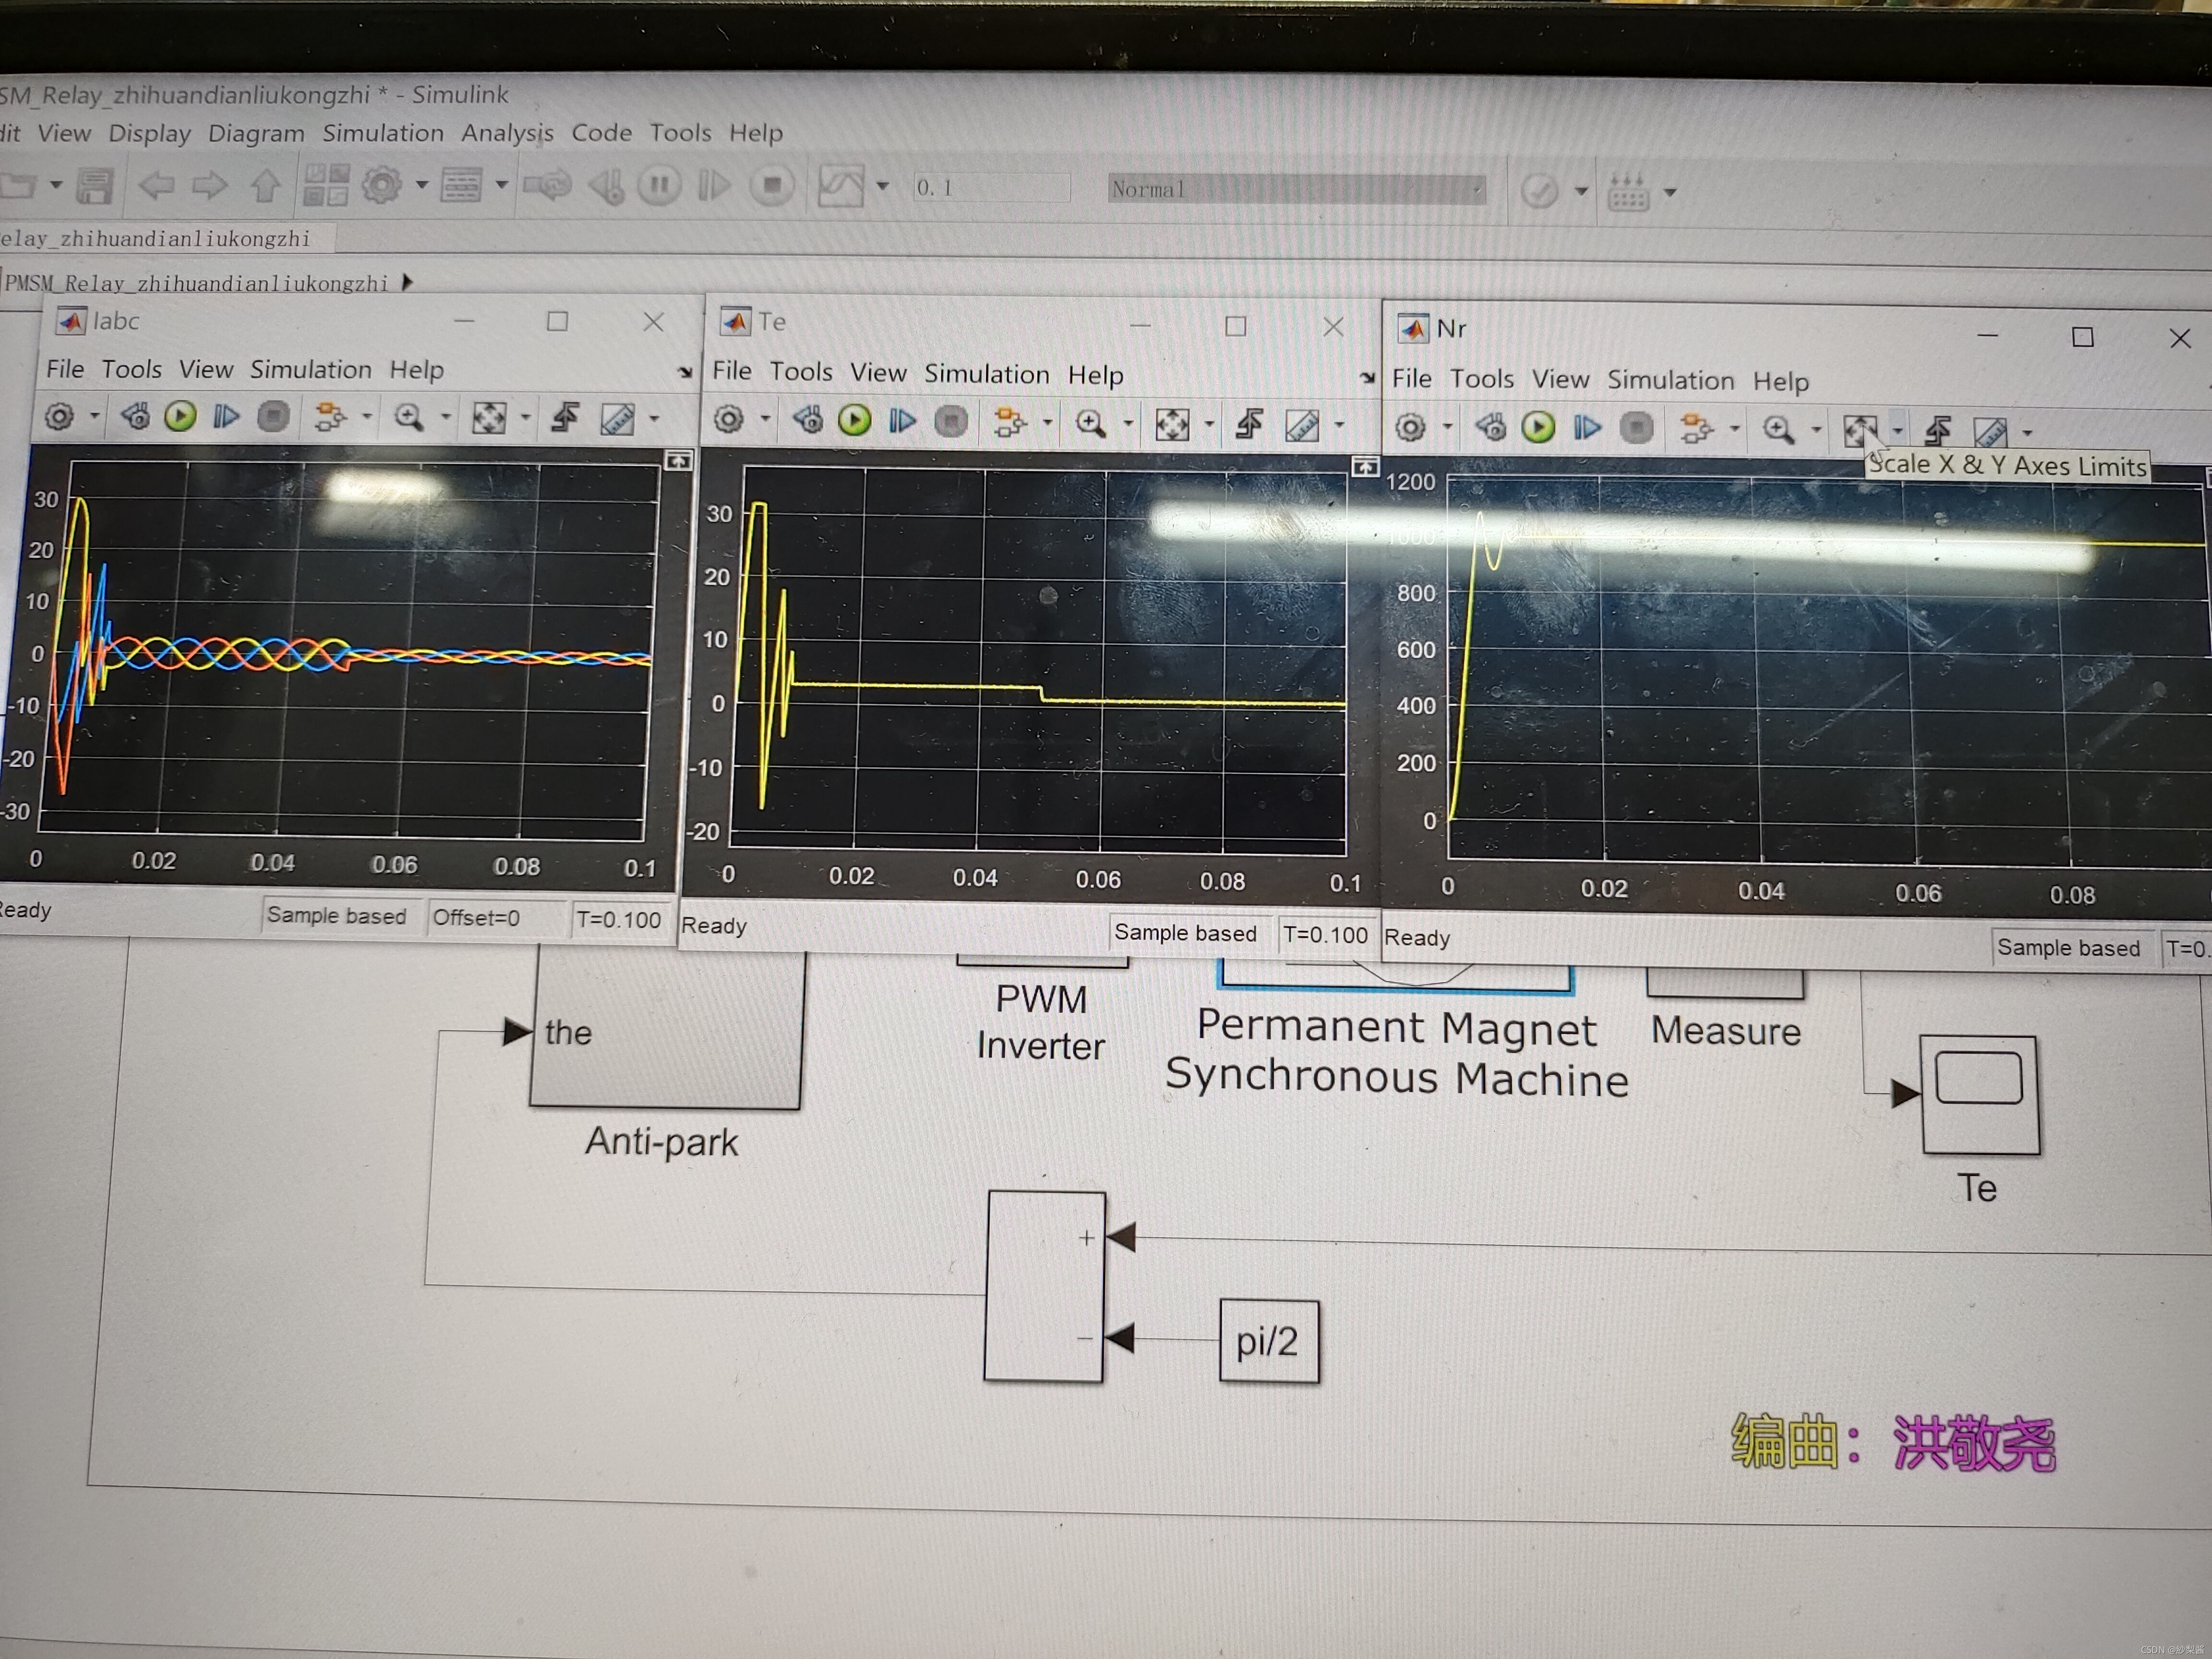Click the Sample based status in Te scope
2212x1659 pixels.
pyautogui.click(x=1185, y=933)
